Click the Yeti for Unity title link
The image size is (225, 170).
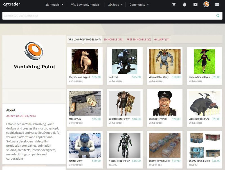[76, 161]
